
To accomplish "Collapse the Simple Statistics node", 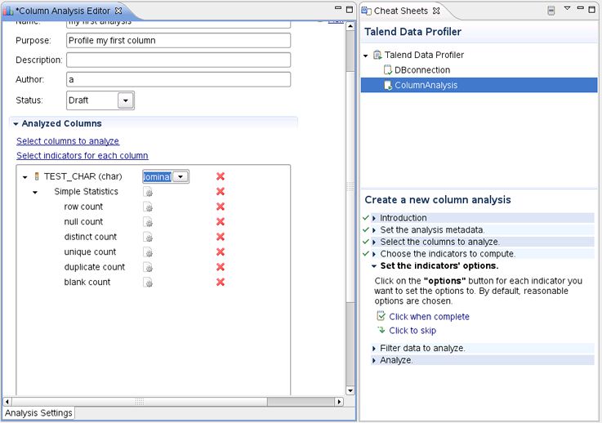I will click(35, 192).
